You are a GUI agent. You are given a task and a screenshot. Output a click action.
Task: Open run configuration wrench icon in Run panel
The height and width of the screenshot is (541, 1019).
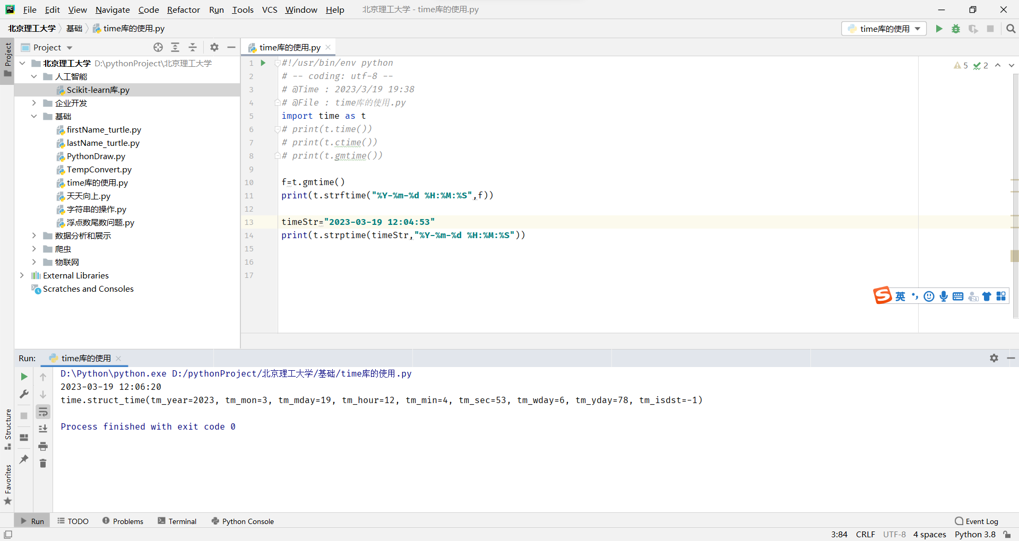click(x=24, y=394)
